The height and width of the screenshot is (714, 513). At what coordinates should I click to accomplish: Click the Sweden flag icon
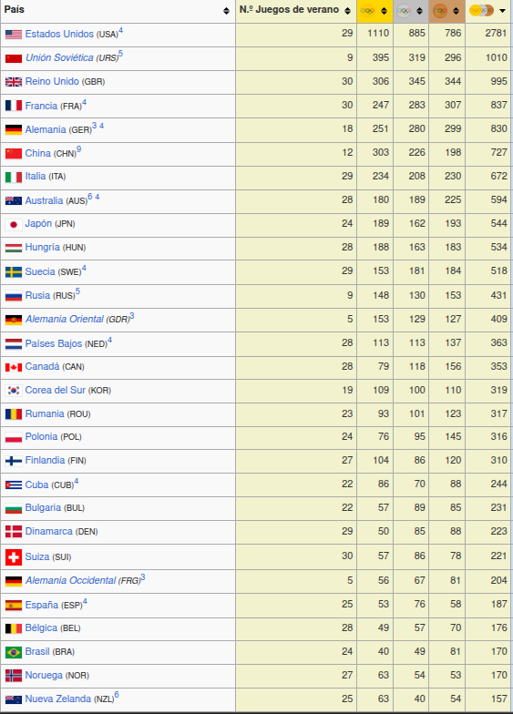[x=14, y=272]
